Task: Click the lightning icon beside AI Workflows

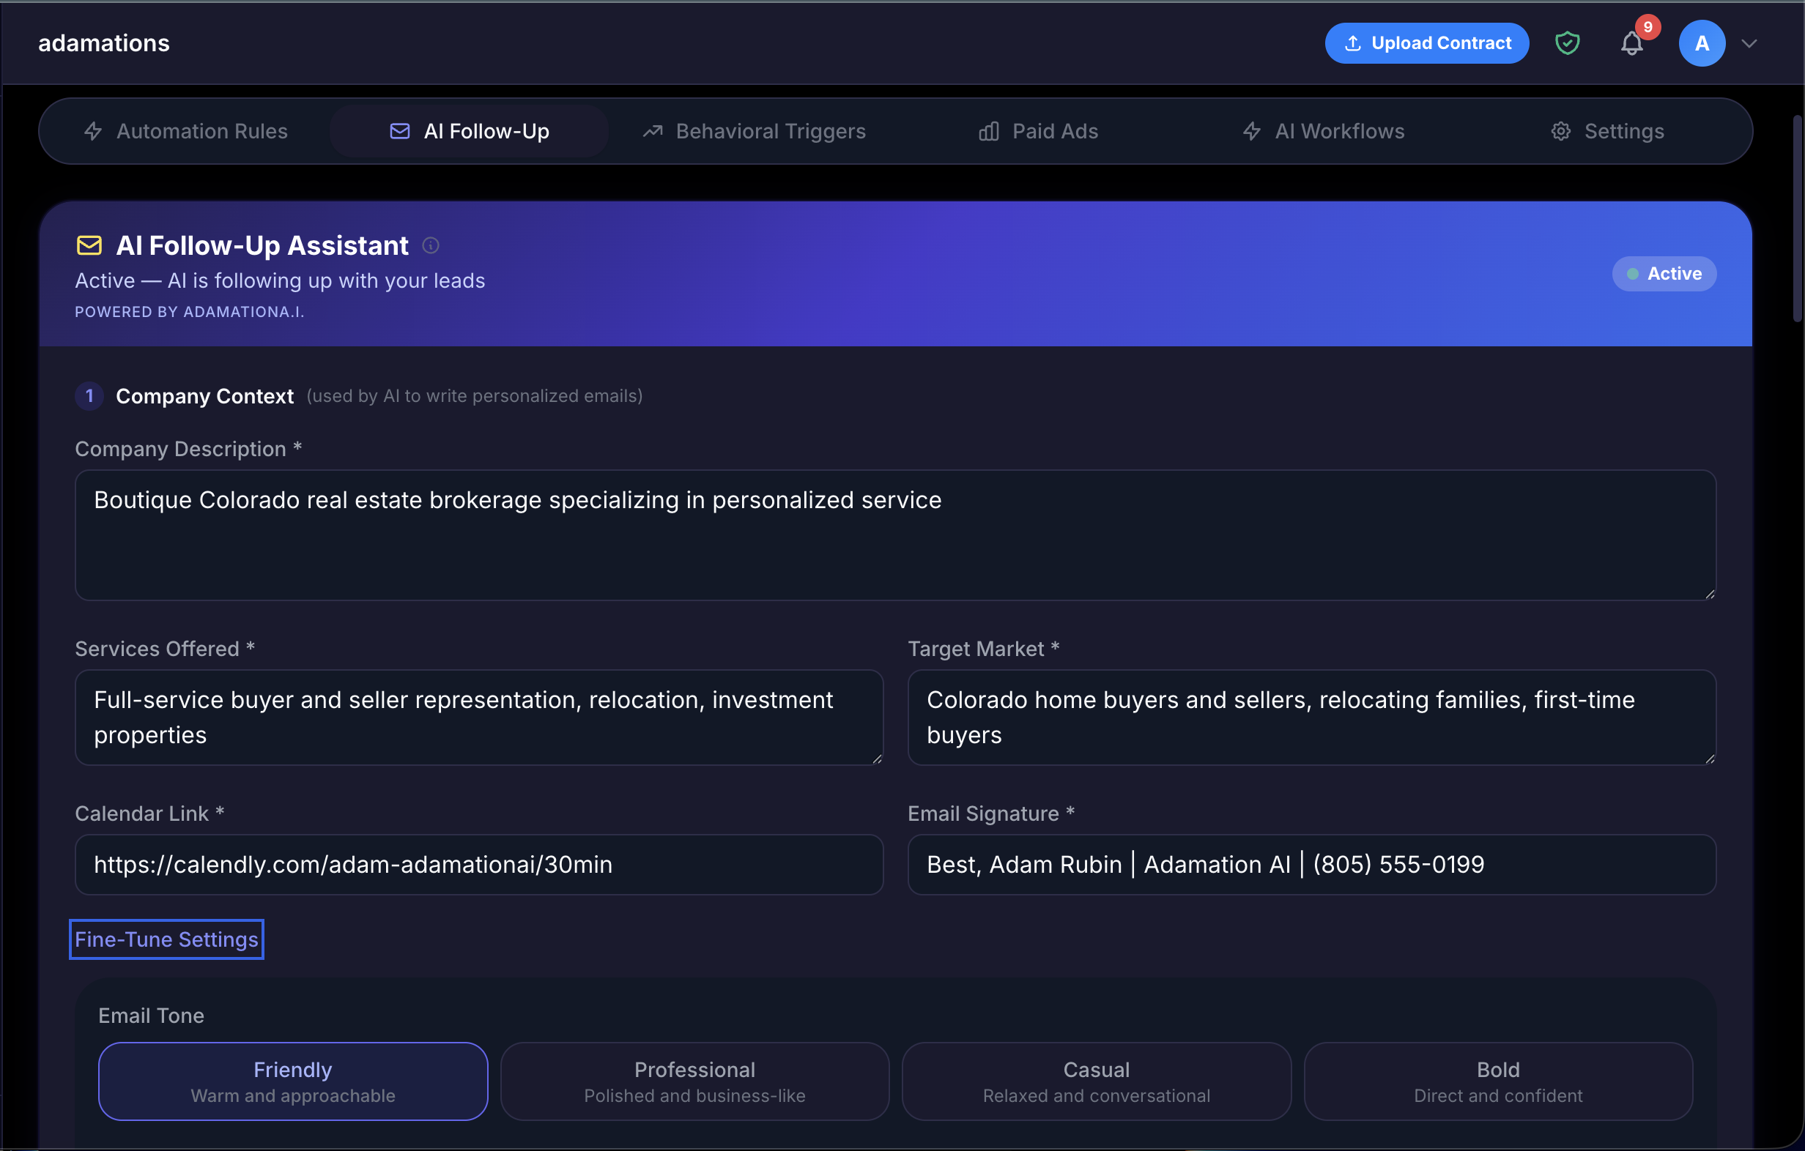Action: point(1251,131)
